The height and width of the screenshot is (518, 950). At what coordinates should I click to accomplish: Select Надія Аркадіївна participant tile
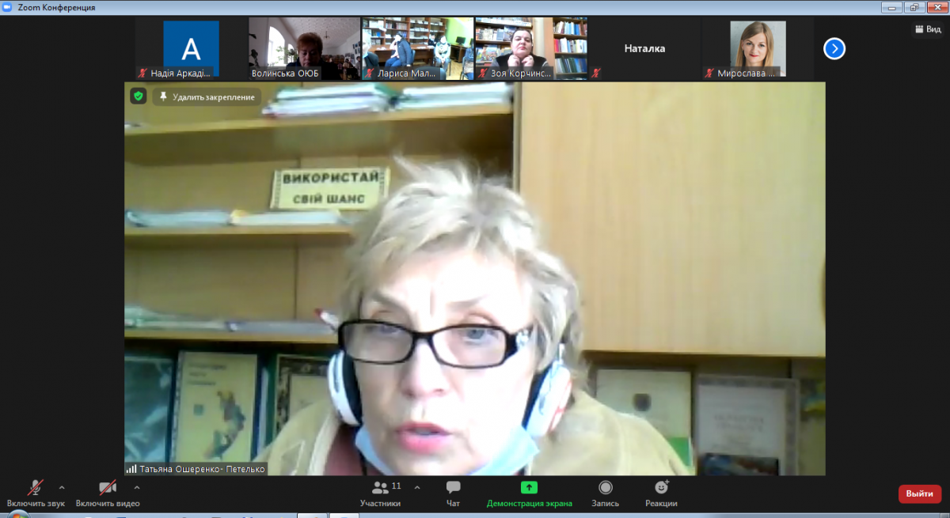coord(191,49)
